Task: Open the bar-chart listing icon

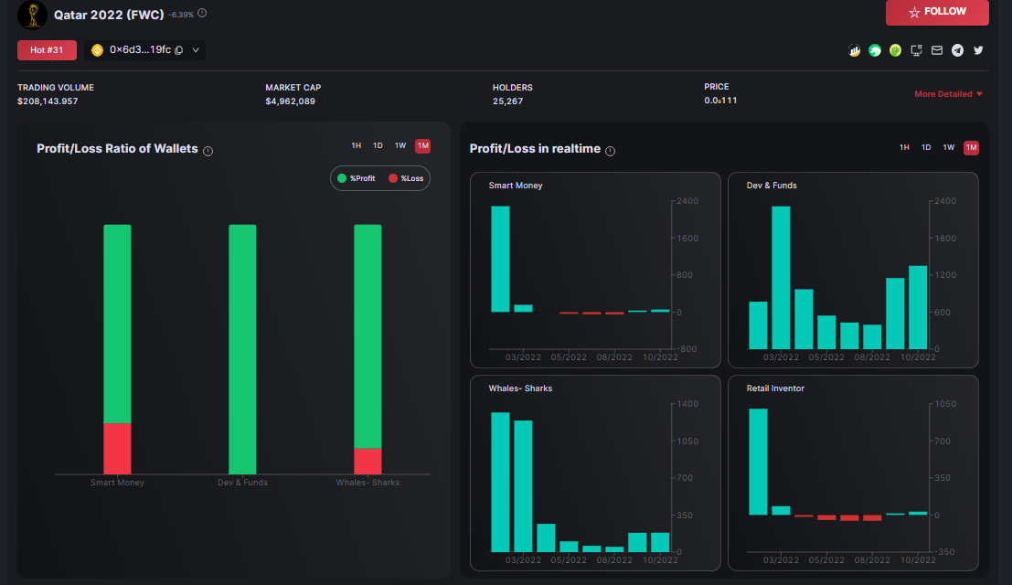Action: (x=854, y=50)
